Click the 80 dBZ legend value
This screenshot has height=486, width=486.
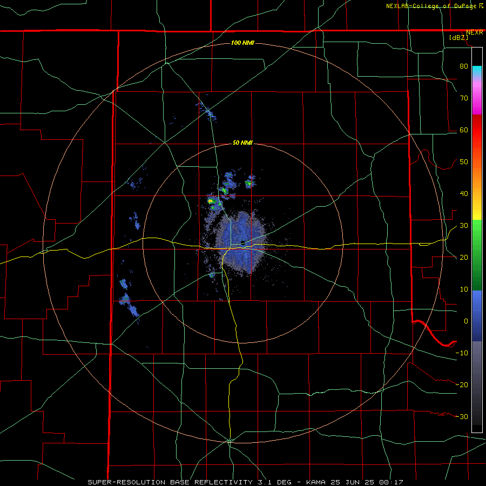464,66
